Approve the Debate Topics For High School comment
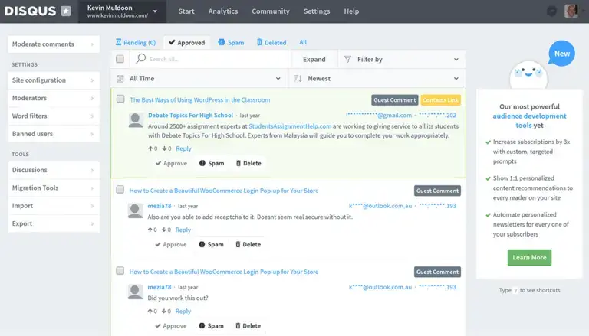 [x=171, y=163]
